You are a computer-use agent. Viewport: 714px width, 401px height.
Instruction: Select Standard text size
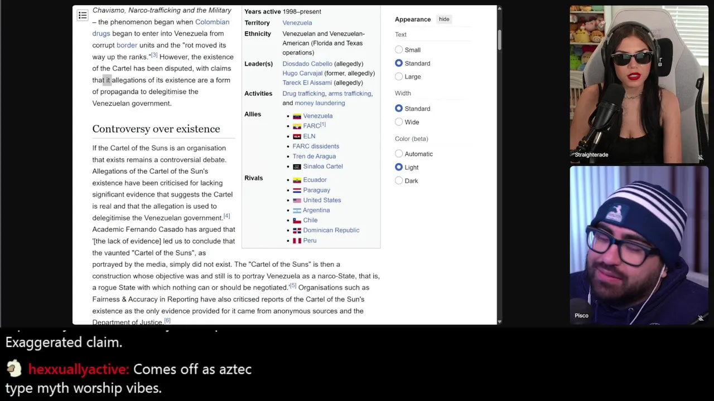[399, 63]
